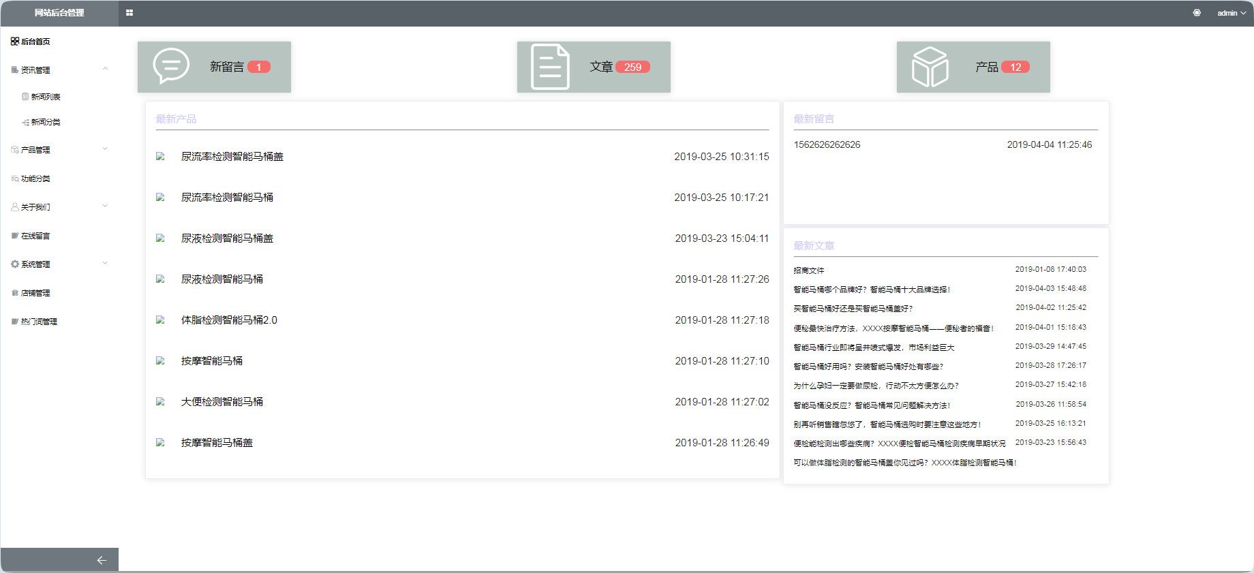The height and width of the screenshot is (573, 1254).
Task: Expand the 系统管理 sidebar group
Action: pyautogui.click(x=105, y=264)
